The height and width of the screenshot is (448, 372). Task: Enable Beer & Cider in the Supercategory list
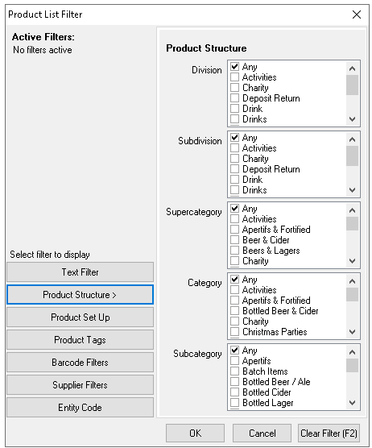point(234,240)
